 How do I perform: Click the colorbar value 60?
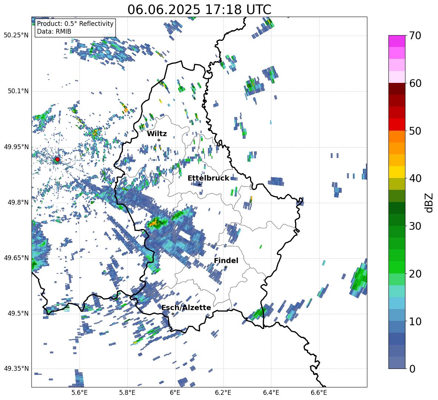tap(415, 83)
